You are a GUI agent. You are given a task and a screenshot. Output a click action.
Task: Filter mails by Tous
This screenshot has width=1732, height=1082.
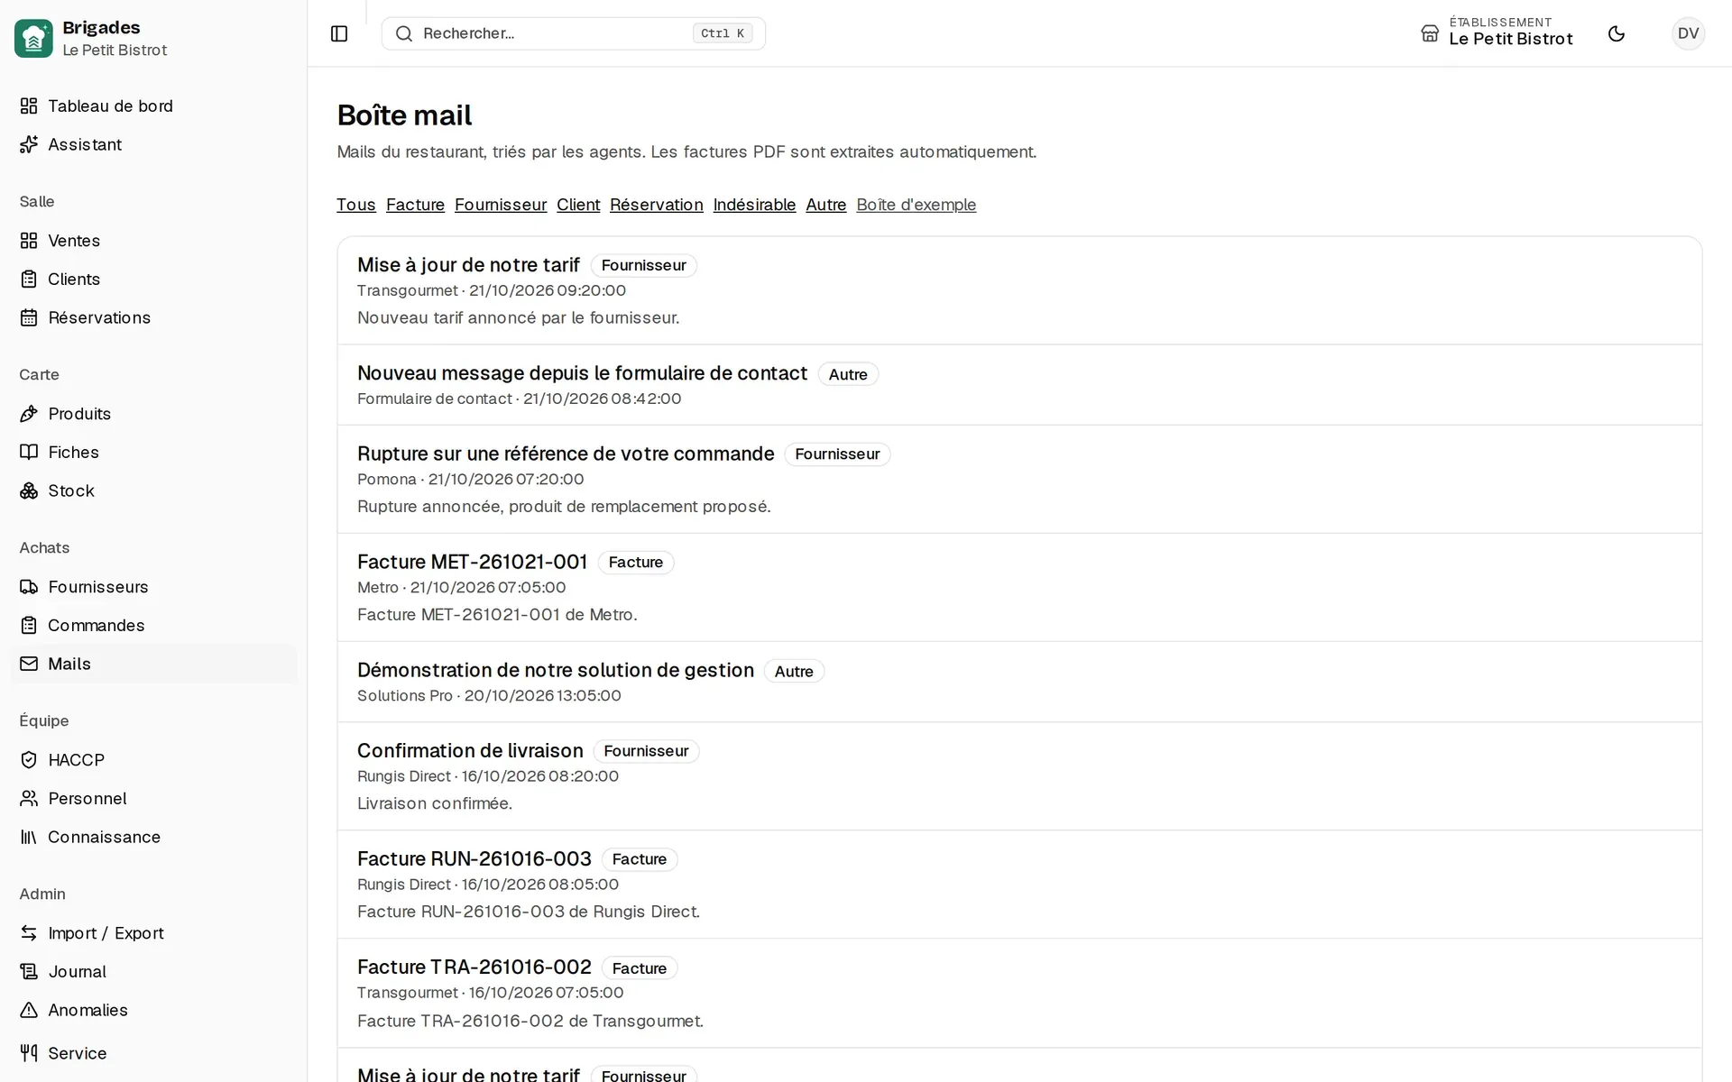(x=356, y=205)
